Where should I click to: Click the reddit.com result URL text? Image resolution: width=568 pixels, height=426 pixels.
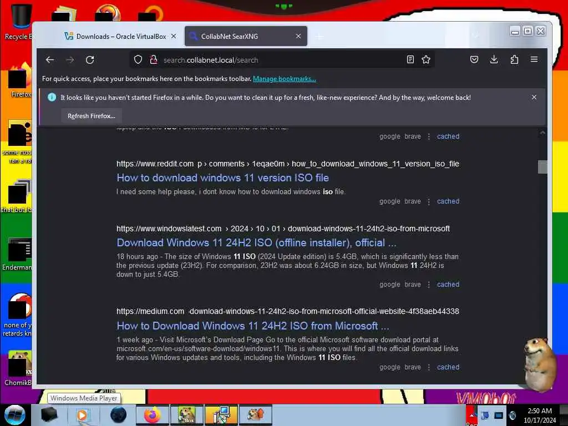(x=288, y=164)
